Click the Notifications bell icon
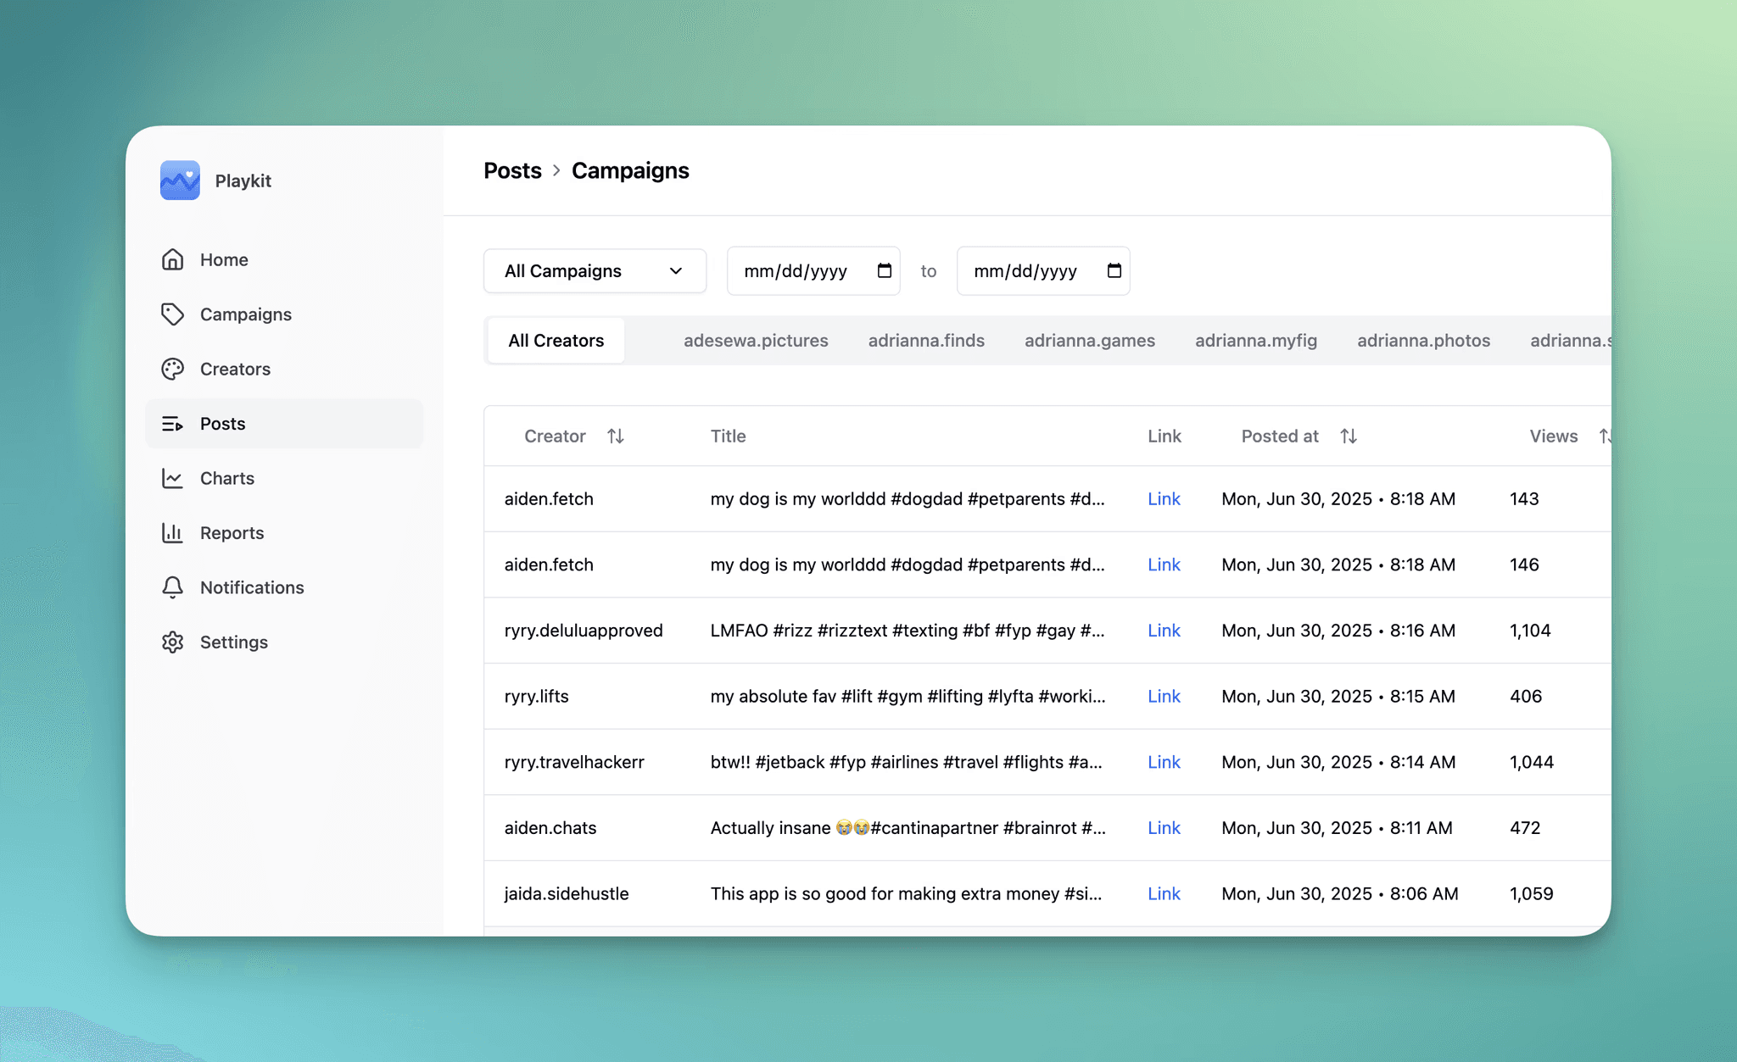The image size is (1737, 1062). [173, 587]
